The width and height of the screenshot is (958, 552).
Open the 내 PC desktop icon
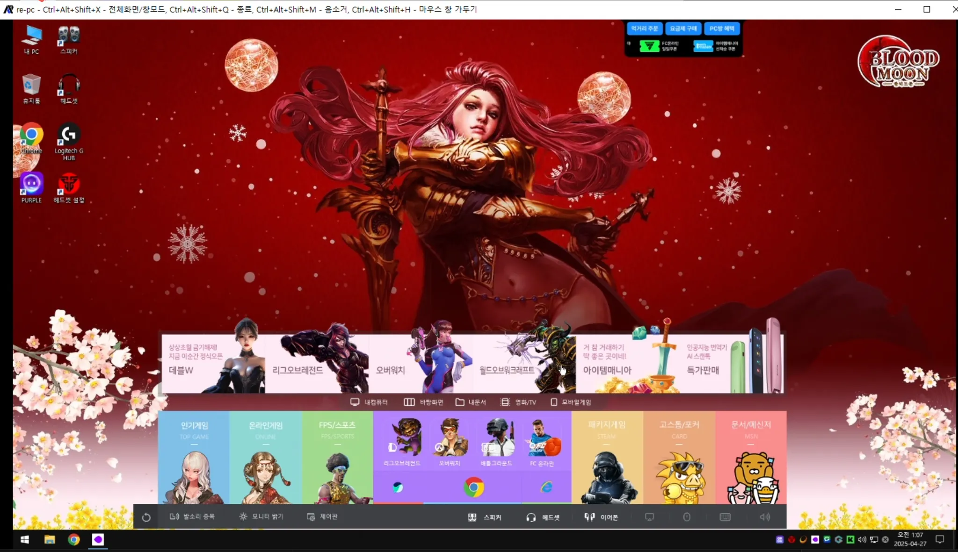pos(32,40)
